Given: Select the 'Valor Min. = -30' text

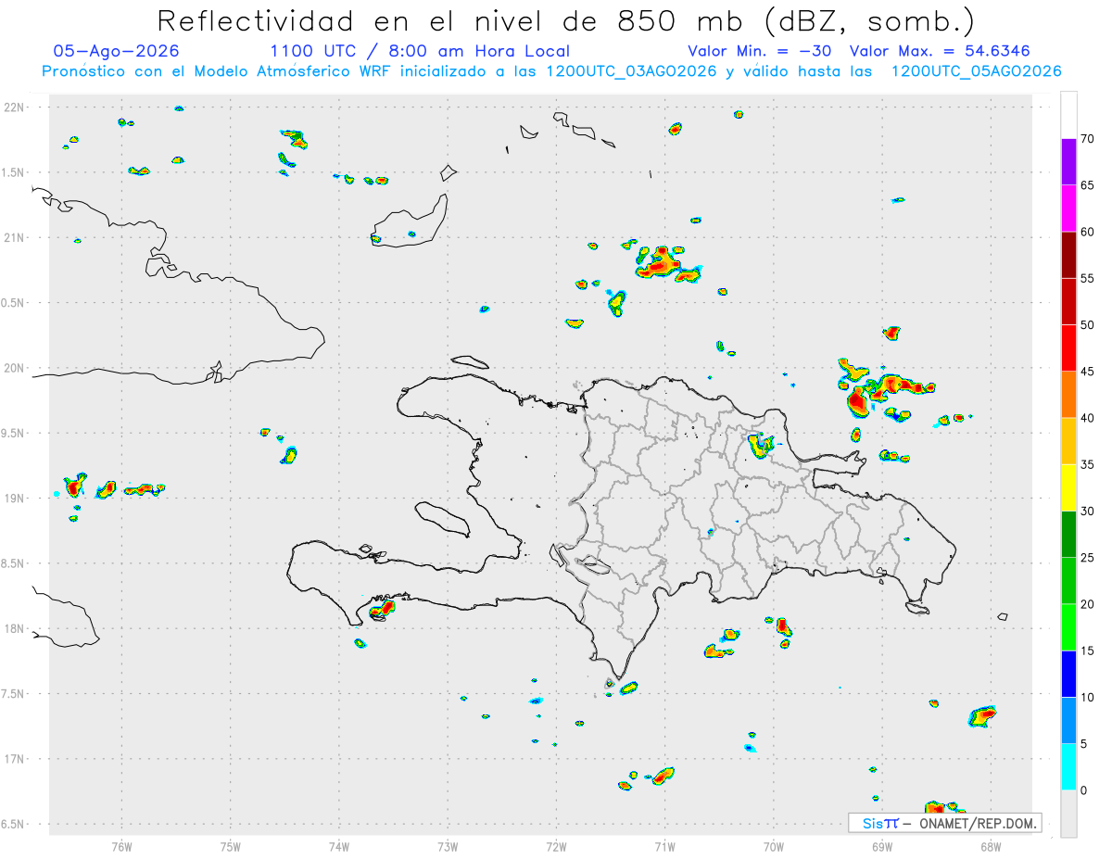Looking at the screenshot, I should (x=762, y=51).
